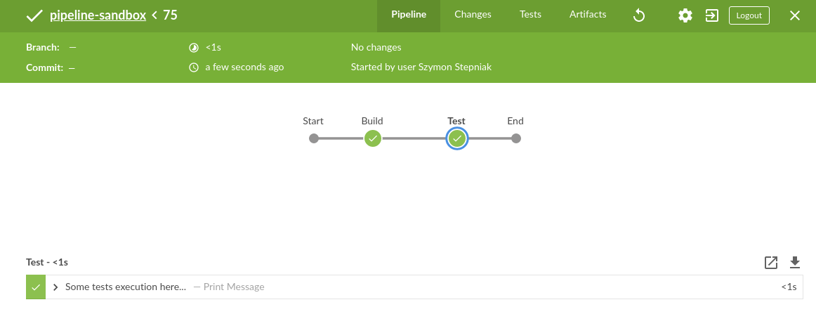This screenshot has height=314, width=816.
Task: Click the Start node in pipeline graph
Action: point(314,138)
